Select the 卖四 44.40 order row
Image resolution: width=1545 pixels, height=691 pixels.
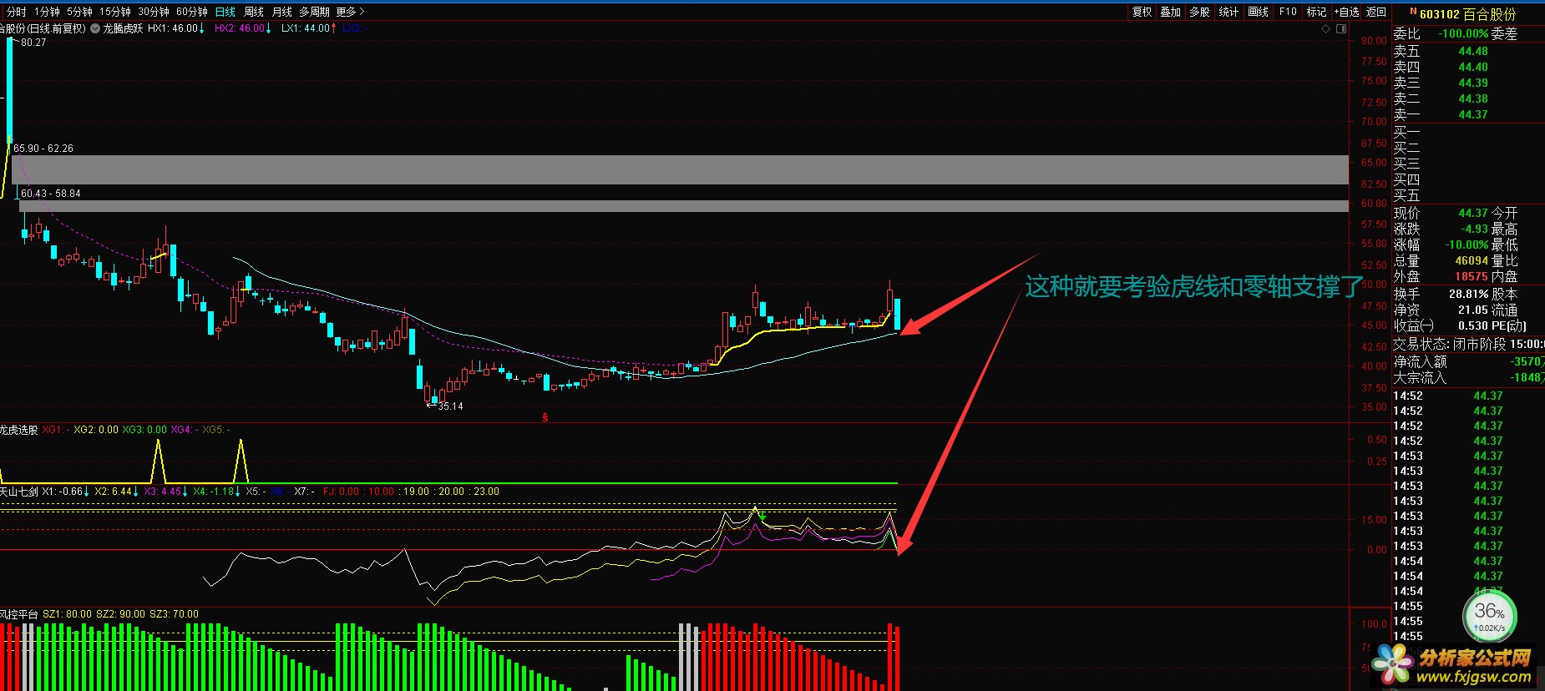point(1467,67)
